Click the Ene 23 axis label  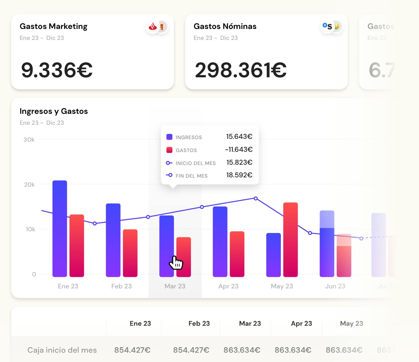(68, 286)
